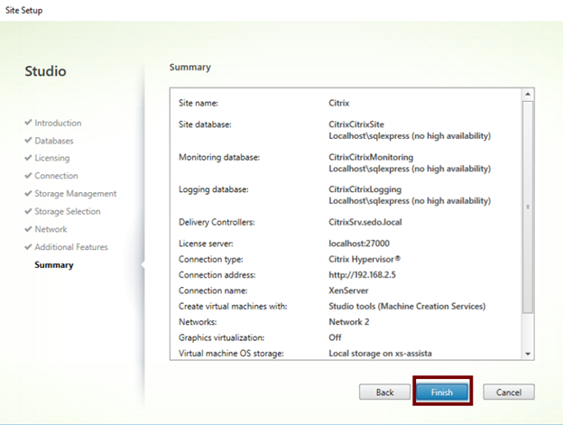Click the summary list scrollbar thumb
The height and width of the screenshot is (425, 563).
pyautogui.click(x=528, y=207)
